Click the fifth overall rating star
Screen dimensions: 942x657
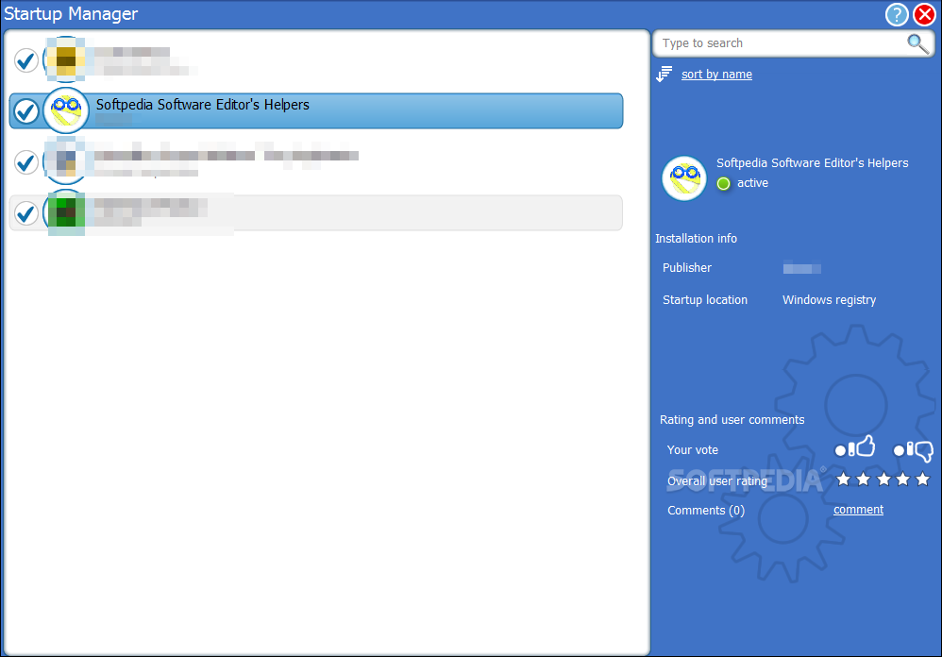tap(923, 479)
